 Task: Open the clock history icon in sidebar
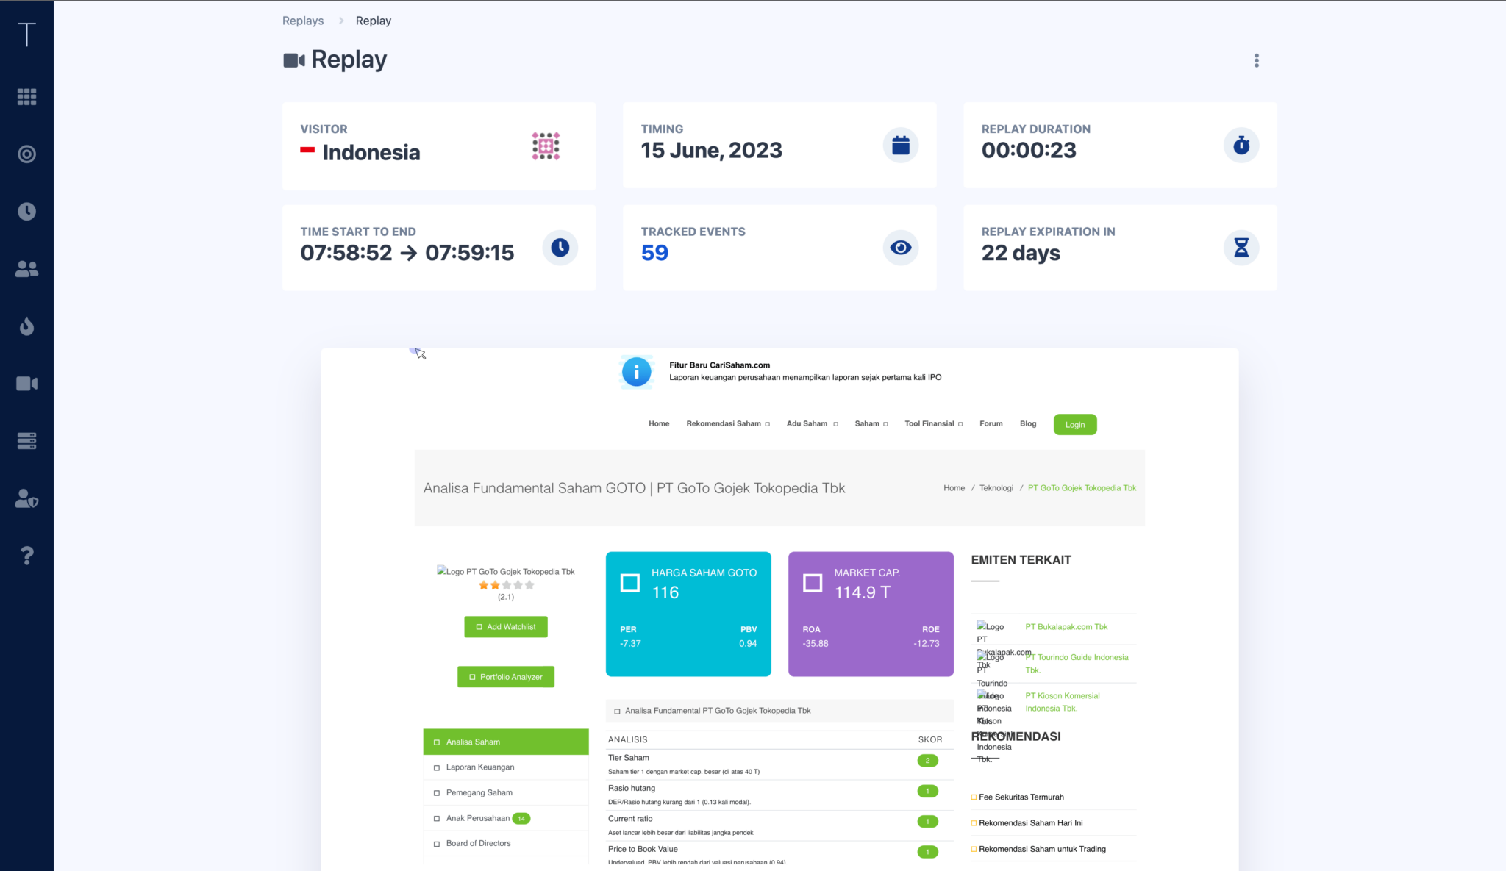pos(26,212)
